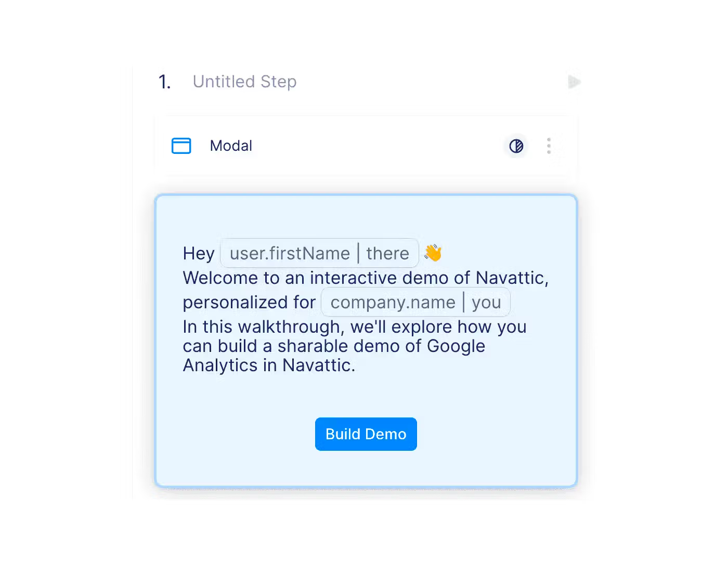The width and height of the screenshot is (728, 562).
Task: Click the step number 1 marker
Action: point(164,81)
